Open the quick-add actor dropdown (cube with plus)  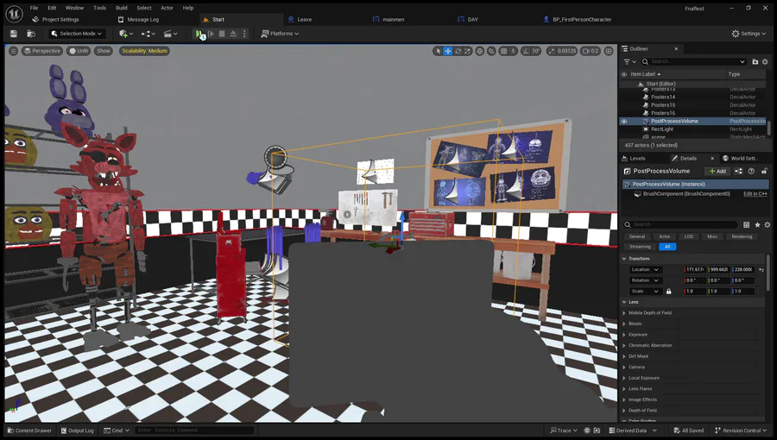(x=126, y=34)
